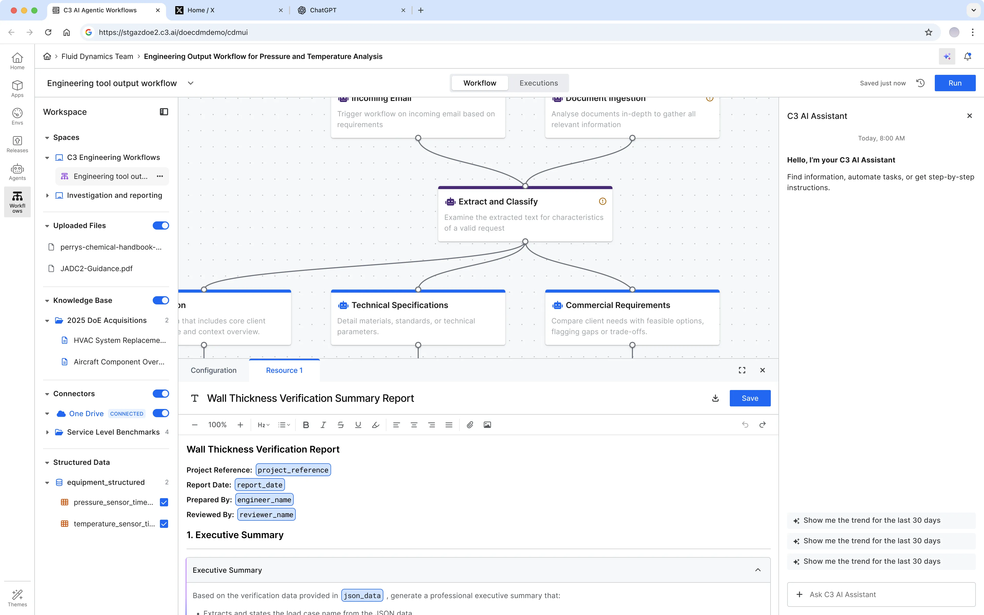This screenshot has height=615, width=984.
Task: Open the Releases sidebar section
Action: (x=17, y=144)
